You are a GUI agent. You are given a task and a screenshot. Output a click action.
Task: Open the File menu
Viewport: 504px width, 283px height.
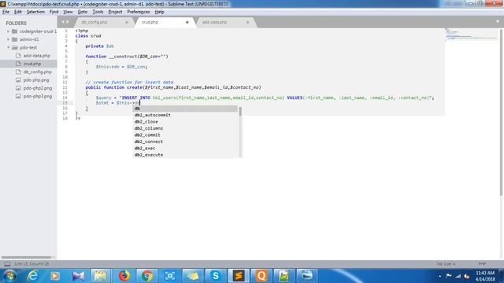[6, 12]
